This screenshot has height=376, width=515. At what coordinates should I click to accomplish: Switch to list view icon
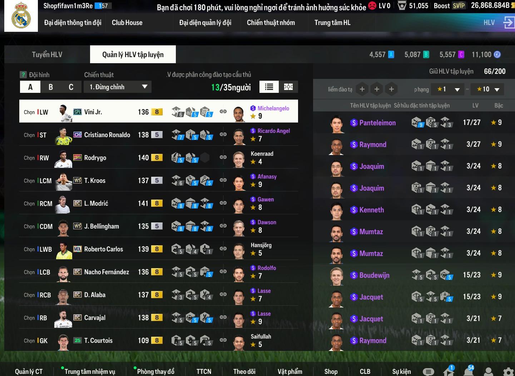pos(269,87)
